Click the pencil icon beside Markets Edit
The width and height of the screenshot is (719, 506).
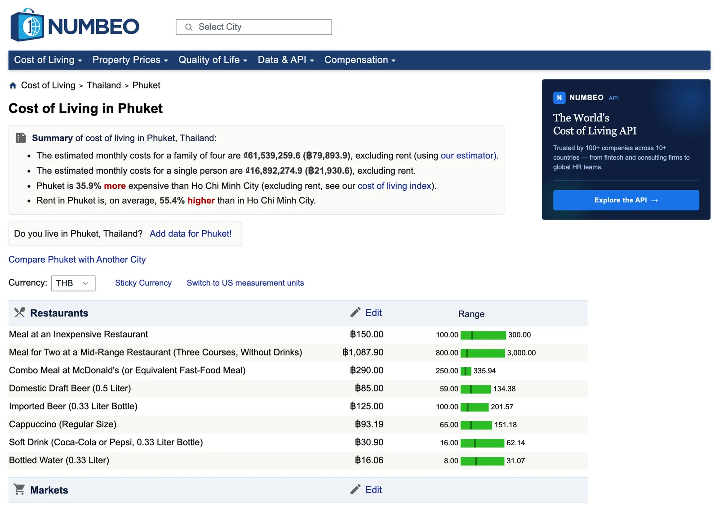(x=355, y=489)
